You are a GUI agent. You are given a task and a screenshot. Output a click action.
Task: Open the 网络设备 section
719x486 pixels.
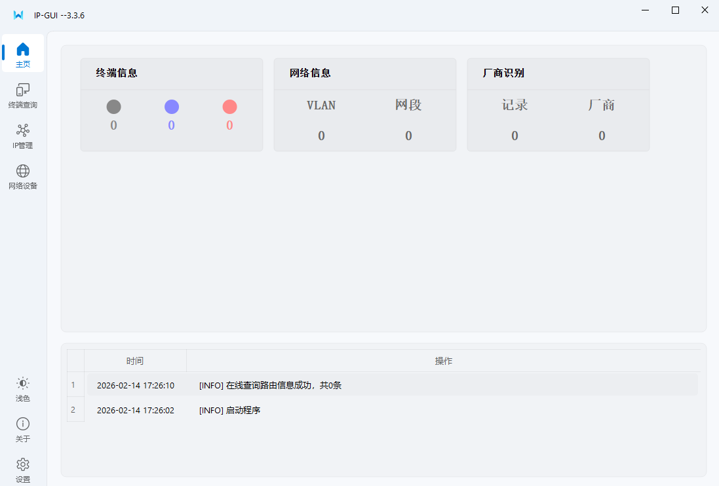(x=22, y=176)
